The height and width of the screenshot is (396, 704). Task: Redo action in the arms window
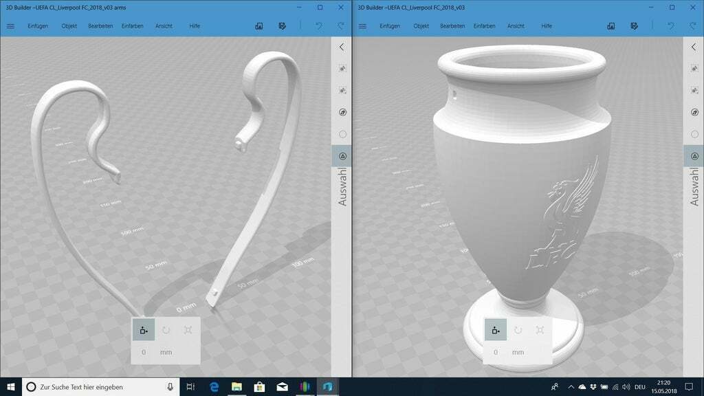[341, 26]
